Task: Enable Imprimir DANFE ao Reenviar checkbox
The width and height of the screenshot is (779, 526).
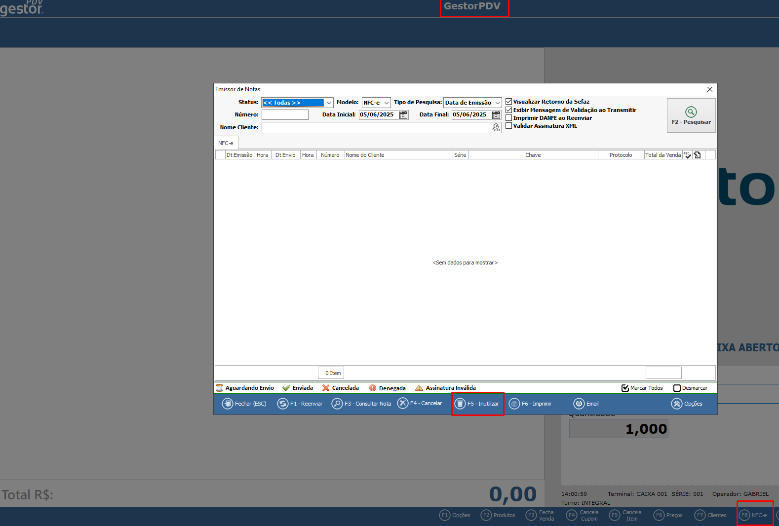Action: (509, 118)
